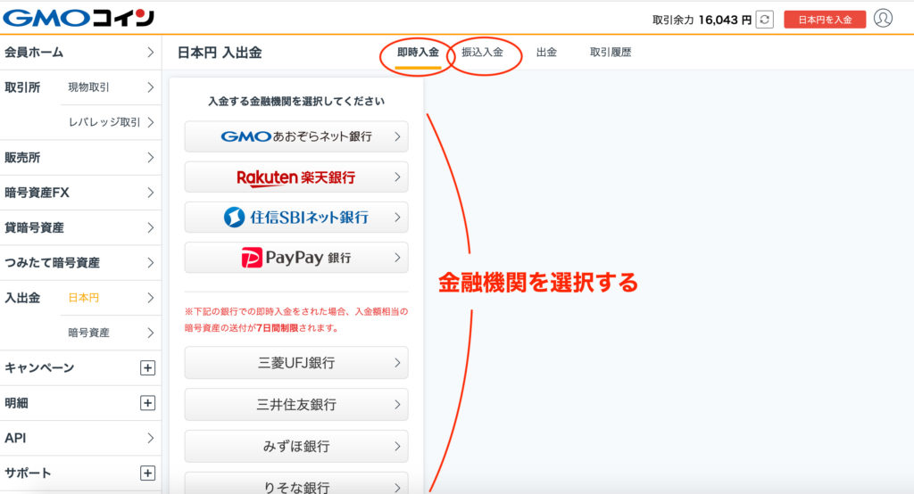
Task: Select 住信SBIネット銀行 for deposit
Action: click(x=296, y=218)
